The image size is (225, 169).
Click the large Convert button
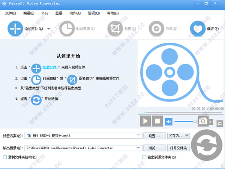[x=207, y=145]
